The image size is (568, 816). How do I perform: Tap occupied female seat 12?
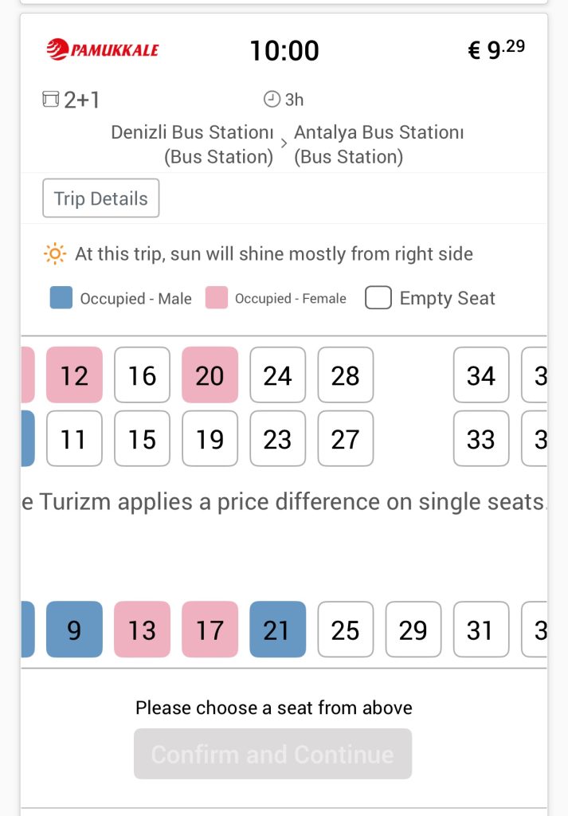click(74, 375)
